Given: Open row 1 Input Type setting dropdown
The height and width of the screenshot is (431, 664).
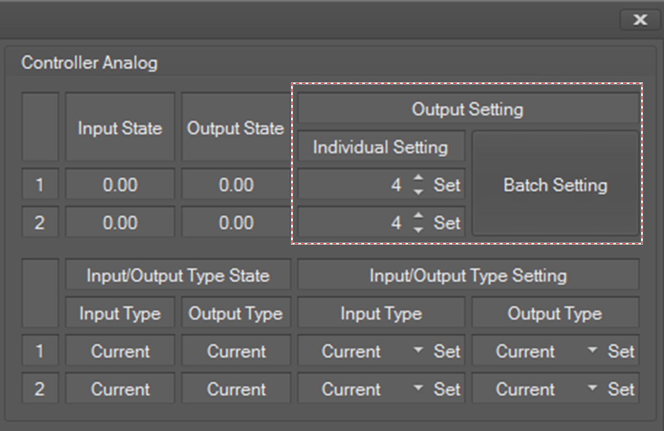Looking at the screenshot, I should tap(418, 350).
